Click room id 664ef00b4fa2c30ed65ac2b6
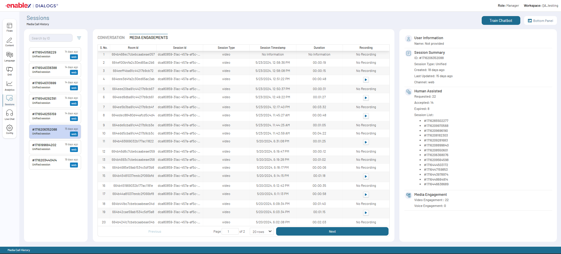Viewport: 561px width, 254px height. coord(133,63)
